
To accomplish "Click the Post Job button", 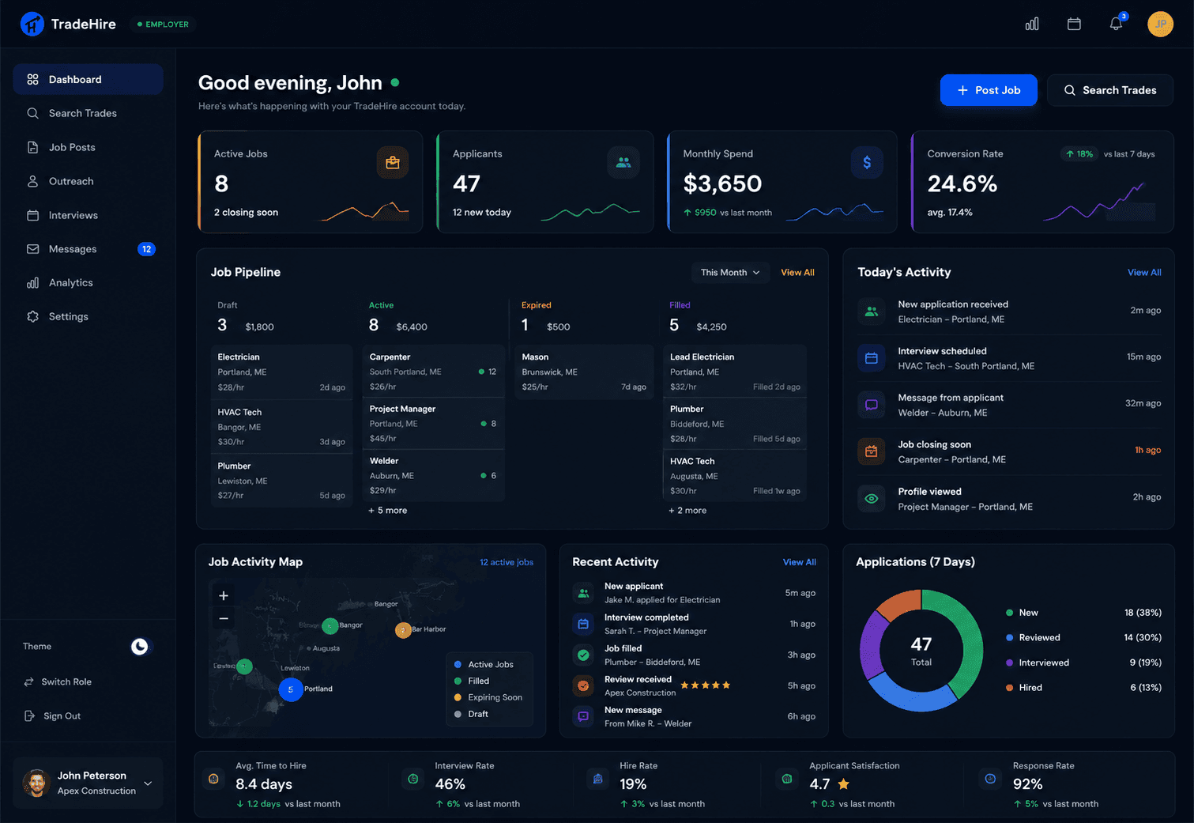I will 989,90.
